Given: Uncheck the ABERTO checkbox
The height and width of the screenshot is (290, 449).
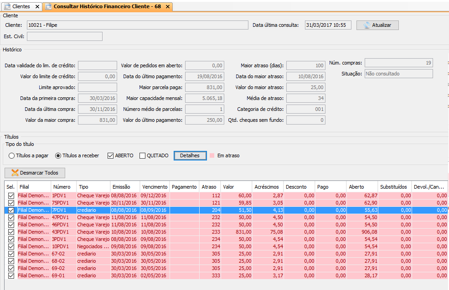Looking at the screenshot, I should click(110, 155).
